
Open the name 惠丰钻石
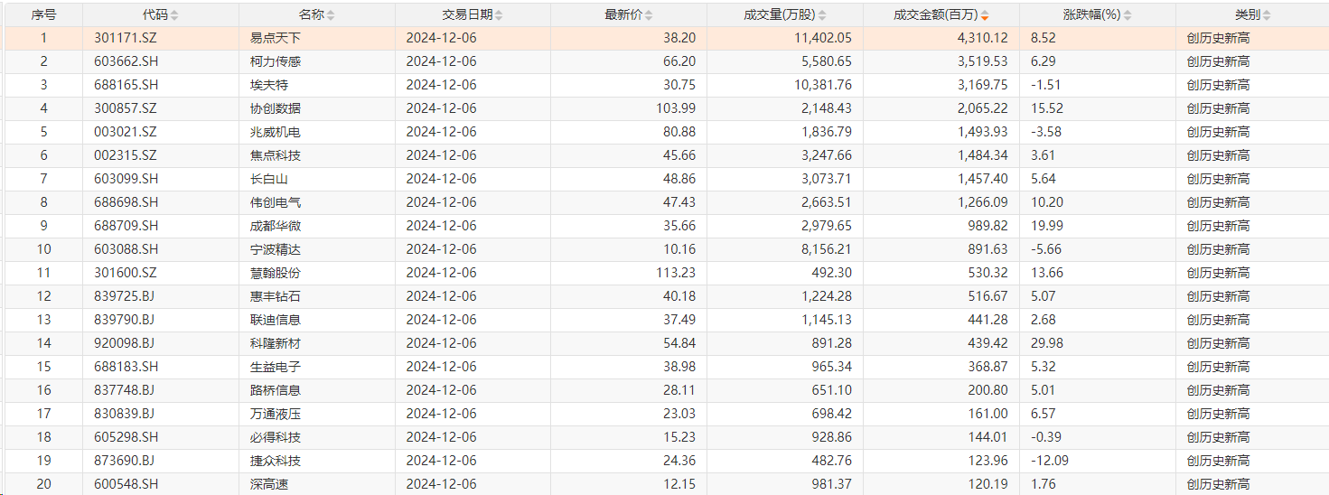pyautogui.click(x=276, y=296)
